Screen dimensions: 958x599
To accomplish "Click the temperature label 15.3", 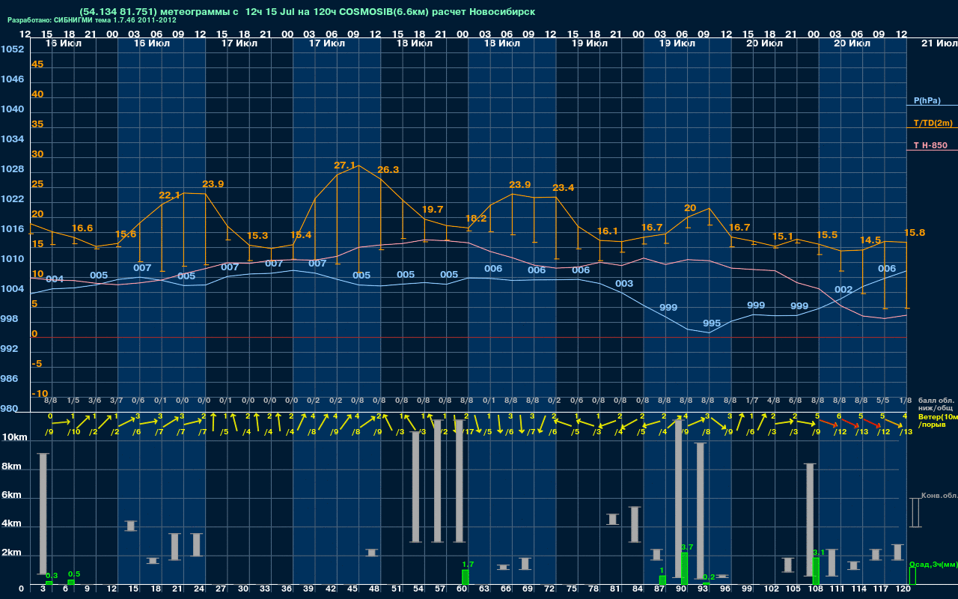I will (257, 236).
